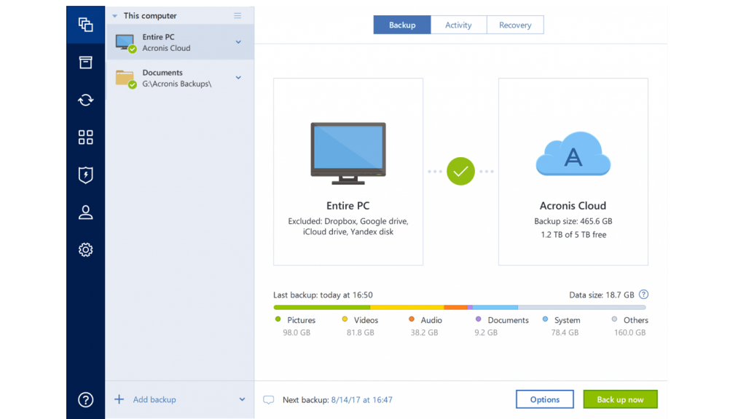Collapse the This computer group
This screenshot has width=746, height=419.
click(x=114, y=16)
